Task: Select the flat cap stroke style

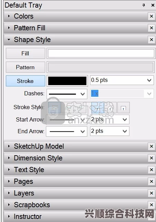Action: coord(98,108)
